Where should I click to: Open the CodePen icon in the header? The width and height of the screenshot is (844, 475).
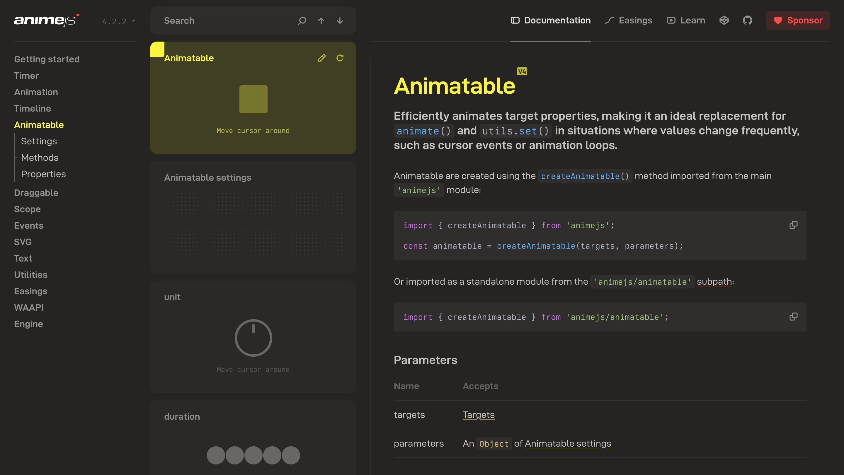coord(724,20)
